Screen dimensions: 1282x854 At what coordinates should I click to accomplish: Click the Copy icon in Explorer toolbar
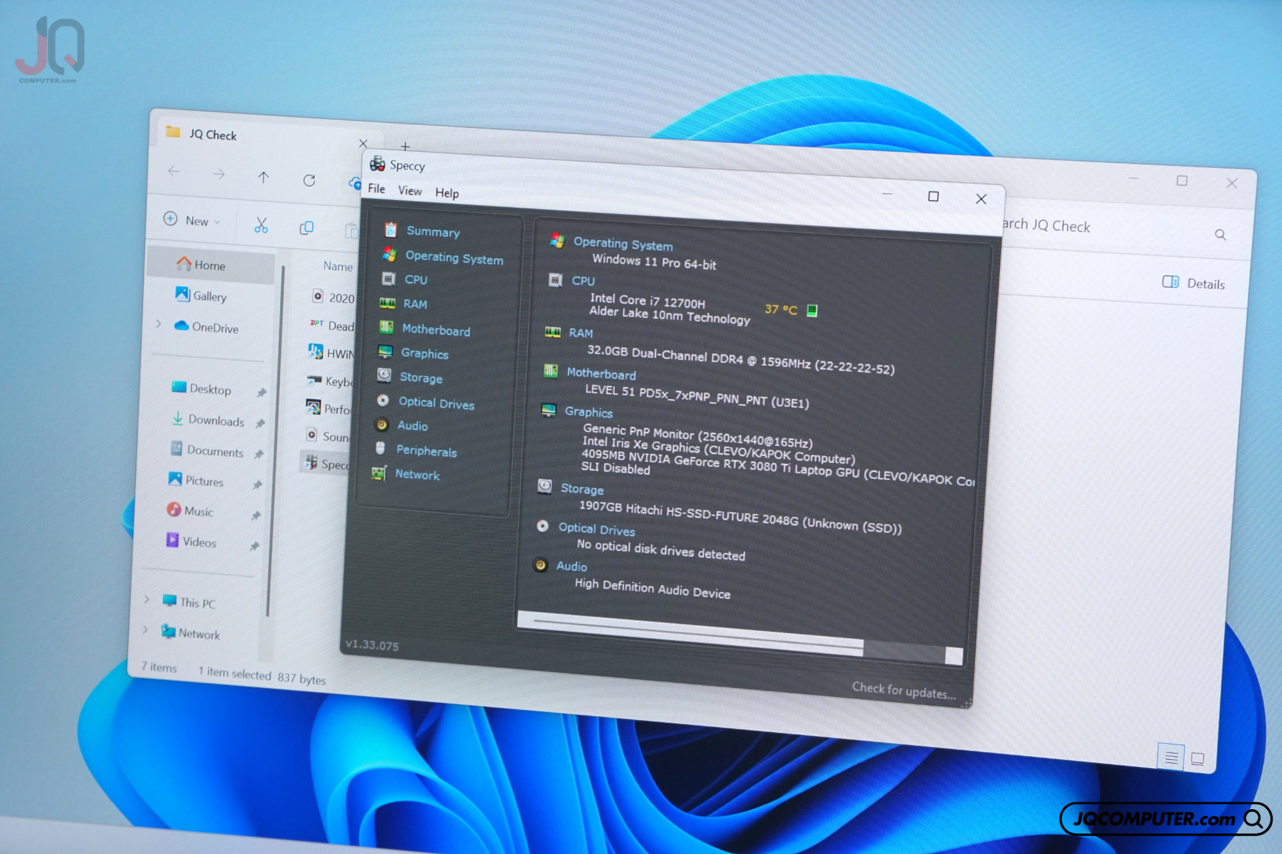[306, 227]
